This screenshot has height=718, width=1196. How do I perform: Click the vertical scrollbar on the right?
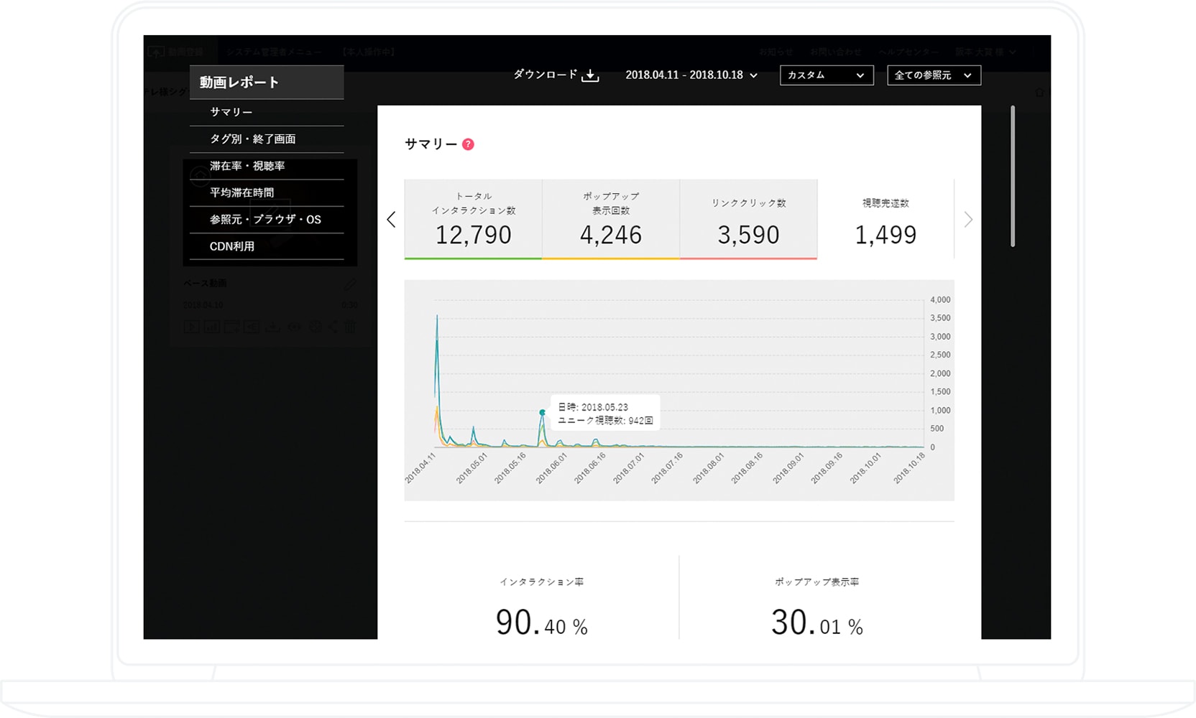[1013, 177]
